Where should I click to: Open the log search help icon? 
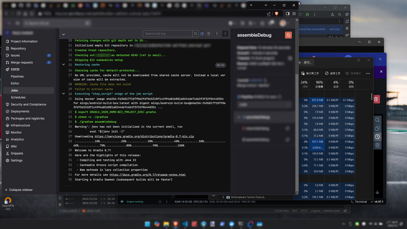pos(202,34)
